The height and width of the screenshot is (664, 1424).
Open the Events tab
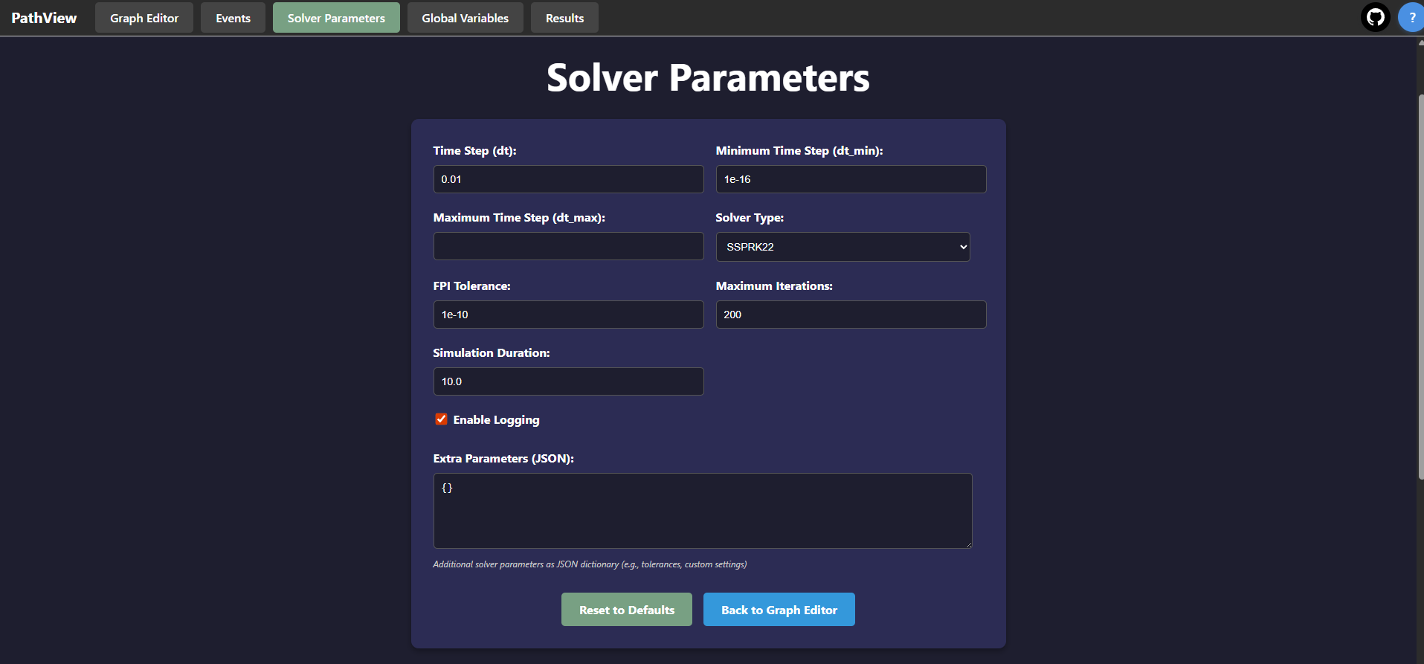point(233,18)
